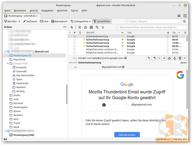Open the Adressbuch
192x145 pixels.
59,21
